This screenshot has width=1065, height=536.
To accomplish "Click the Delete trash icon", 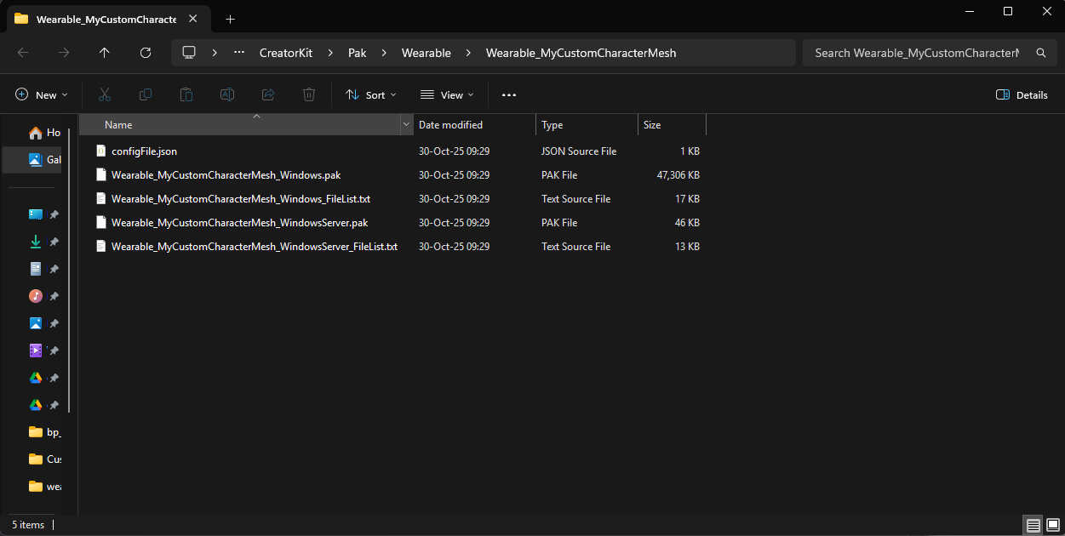I will point(309,95).
